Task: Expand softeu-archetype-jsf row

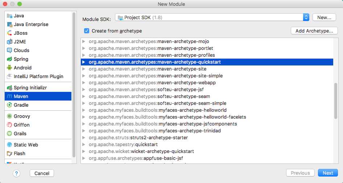Action: [83, 90]
